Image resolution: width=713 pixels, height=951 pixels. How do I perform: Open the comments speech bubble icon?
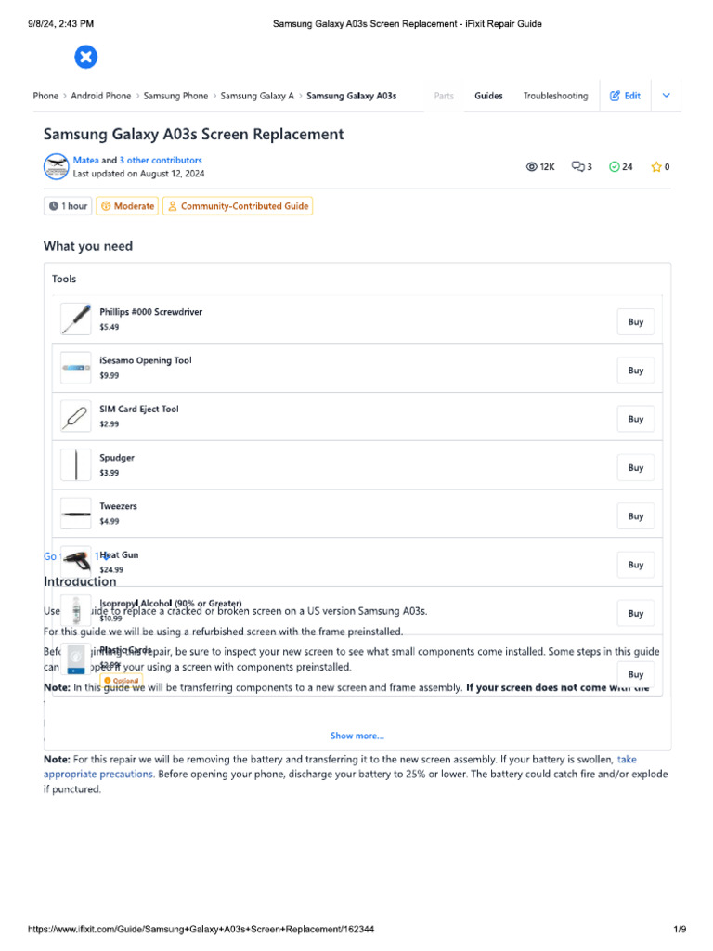[x=577, y=167]
